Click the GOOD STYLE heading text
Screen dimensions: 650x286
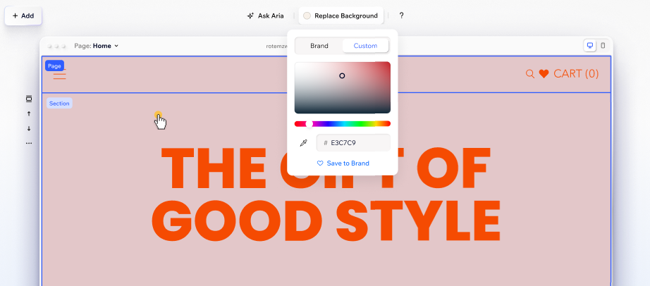(326, 220)
